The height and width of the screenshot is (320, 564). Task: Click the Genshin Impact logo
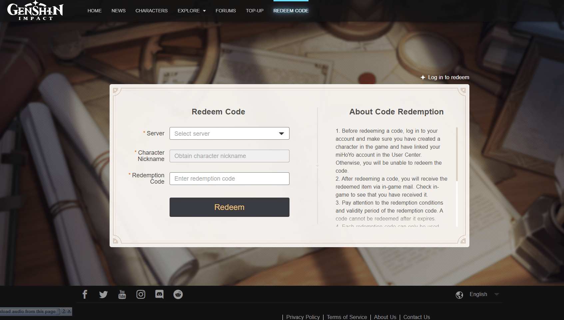pyautogui.click(x=35, y=11)
